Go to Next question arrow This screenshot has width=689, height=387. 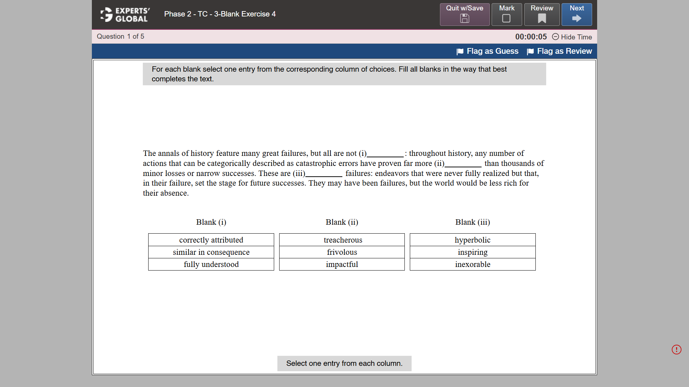(577, 19)
